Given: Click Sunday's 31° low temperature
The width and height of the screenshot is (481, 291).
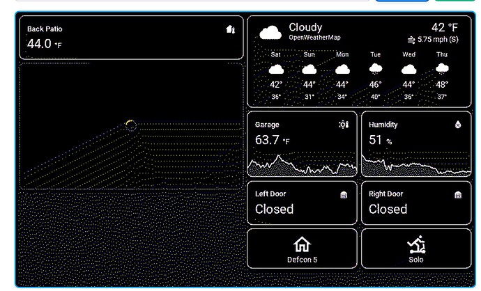Looking at the screenshot, I should pyautogui.click(x=310, y=97).
